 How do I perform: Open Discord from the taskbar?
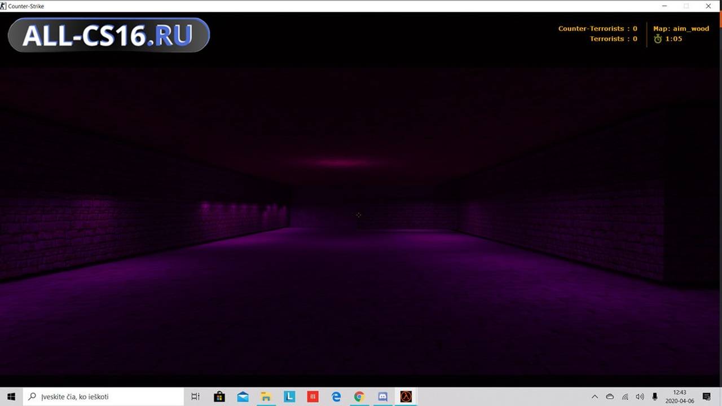pyautogui.click(x=382, y=396)
